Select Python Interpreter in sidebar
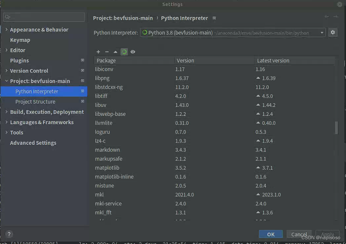This screenshot has height=244, width=346. click(x=44, y=91)
